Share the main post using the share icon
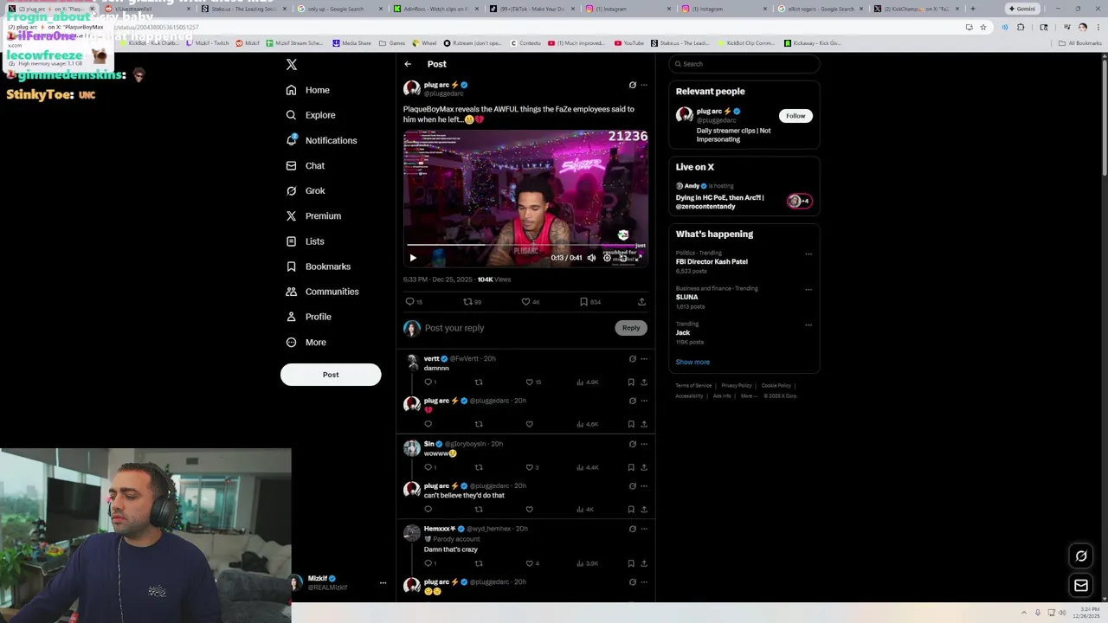This screenshot has width=1108, height=623. tap(641, 302)
